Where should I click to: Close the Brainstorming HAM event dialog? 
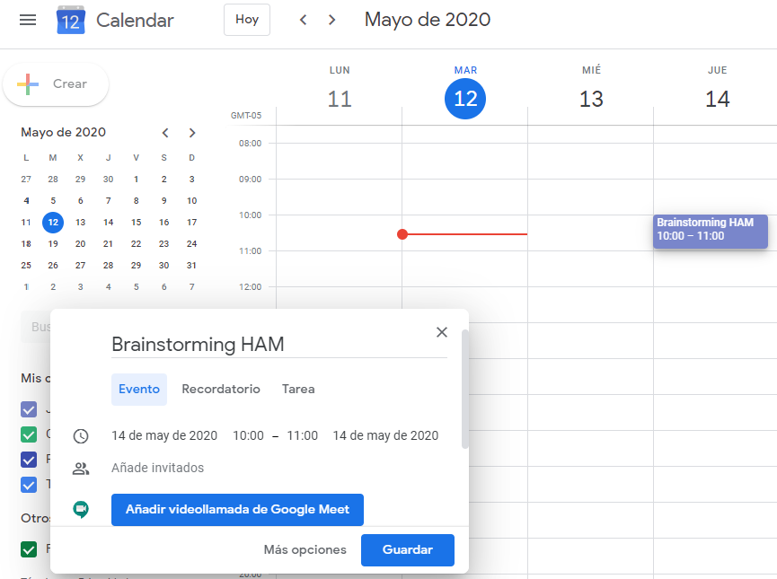(441, 332)
